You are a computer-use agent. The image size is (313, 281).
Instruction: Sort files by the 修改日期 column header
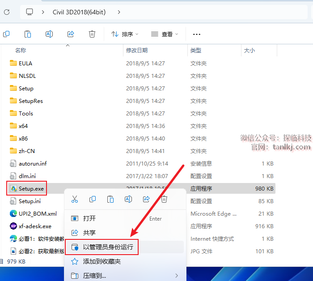point(137,51)
